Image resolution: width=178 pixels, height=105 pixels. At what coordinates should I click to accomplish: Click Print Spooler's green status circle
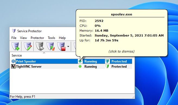[80, 61]
